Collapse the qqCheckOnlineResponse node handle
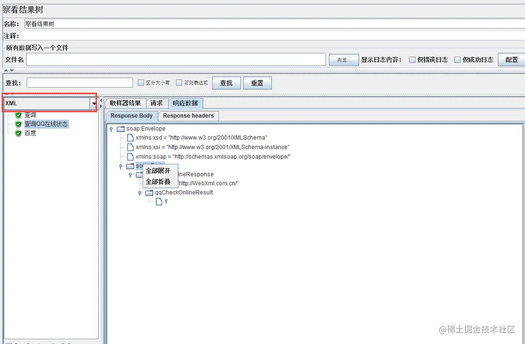 coord(130,175)
